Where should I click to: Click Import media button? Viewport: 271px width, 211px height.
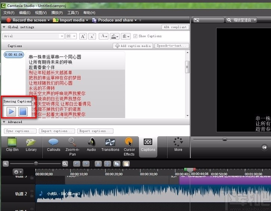click(x=69, y=20)
